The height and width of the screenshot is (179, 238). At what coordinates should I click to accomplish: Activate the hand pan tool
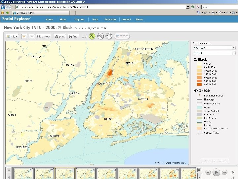click(109, 36)
